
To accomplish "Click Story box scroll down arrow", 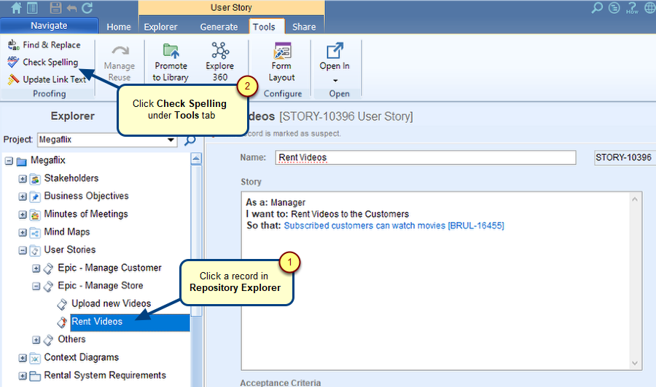I will [x=635, y=363].
